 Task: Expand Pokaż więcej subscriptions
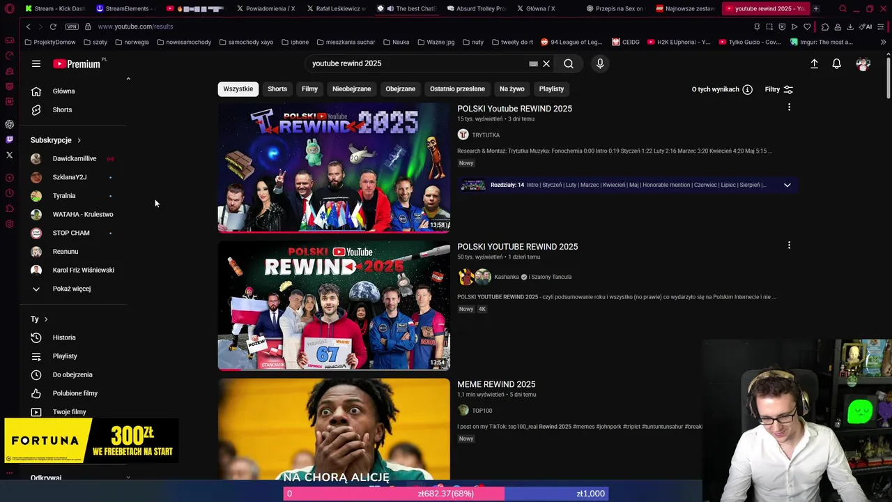point(73,289)
